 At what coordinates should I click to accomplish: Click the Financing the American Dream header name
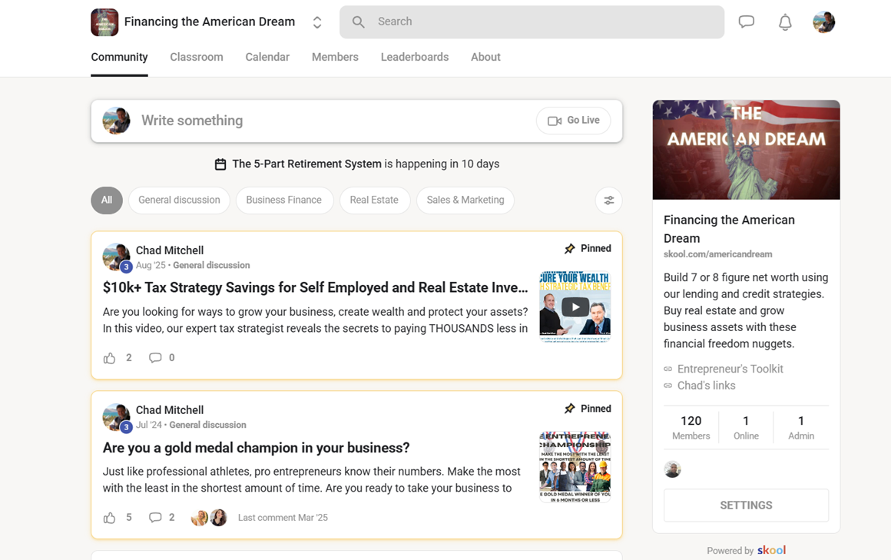coord(210,22)
